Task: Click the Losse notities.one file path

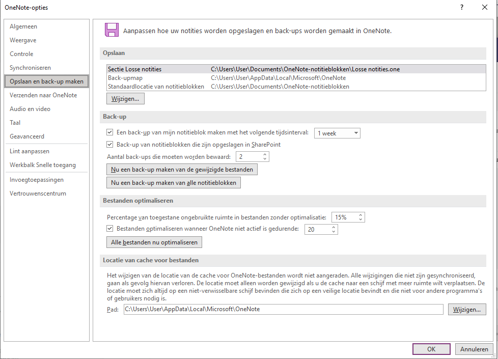Action: (x=305, y=69)
